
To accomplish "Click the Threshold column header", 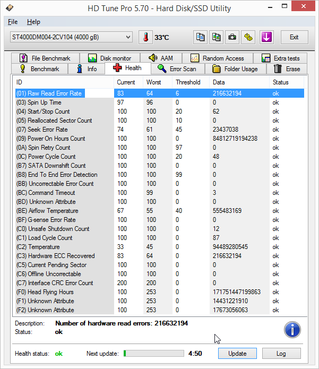I will 191,82.
